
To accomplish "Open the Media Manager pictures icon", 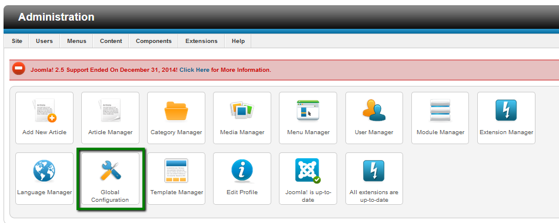I will point(242,111).
